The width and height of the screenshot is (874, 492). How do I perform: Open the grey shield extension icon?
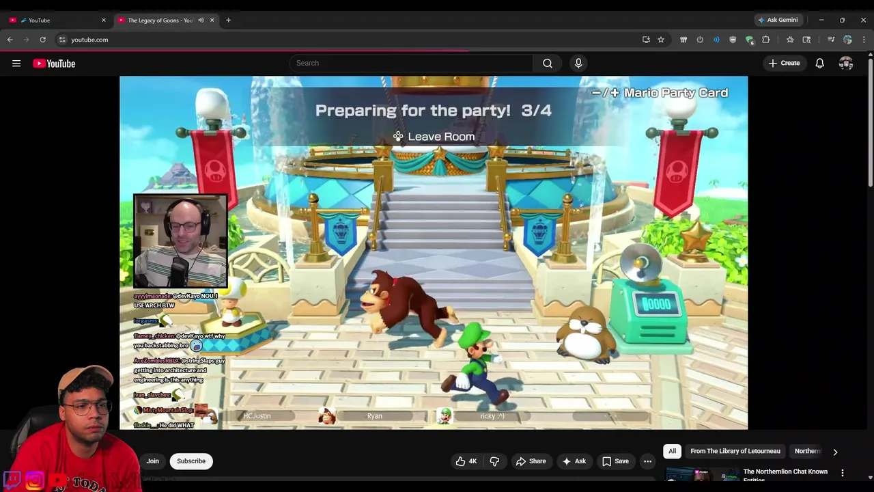click(x=733, y=40)
